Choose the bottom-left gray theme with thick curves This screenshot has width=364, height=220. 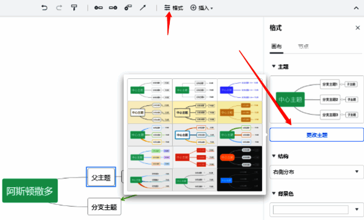pos(150,180)
